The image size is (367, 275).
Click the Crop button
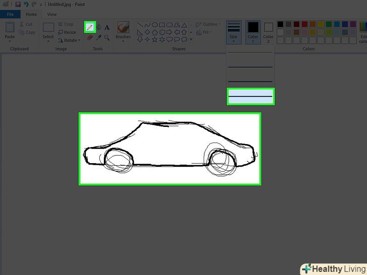tap(66, 24)
